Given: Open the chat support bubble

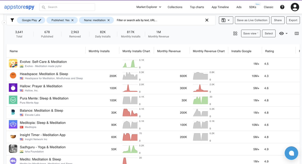Looking at the screenshot, I should pyautogui.click(x=291, y=153).
